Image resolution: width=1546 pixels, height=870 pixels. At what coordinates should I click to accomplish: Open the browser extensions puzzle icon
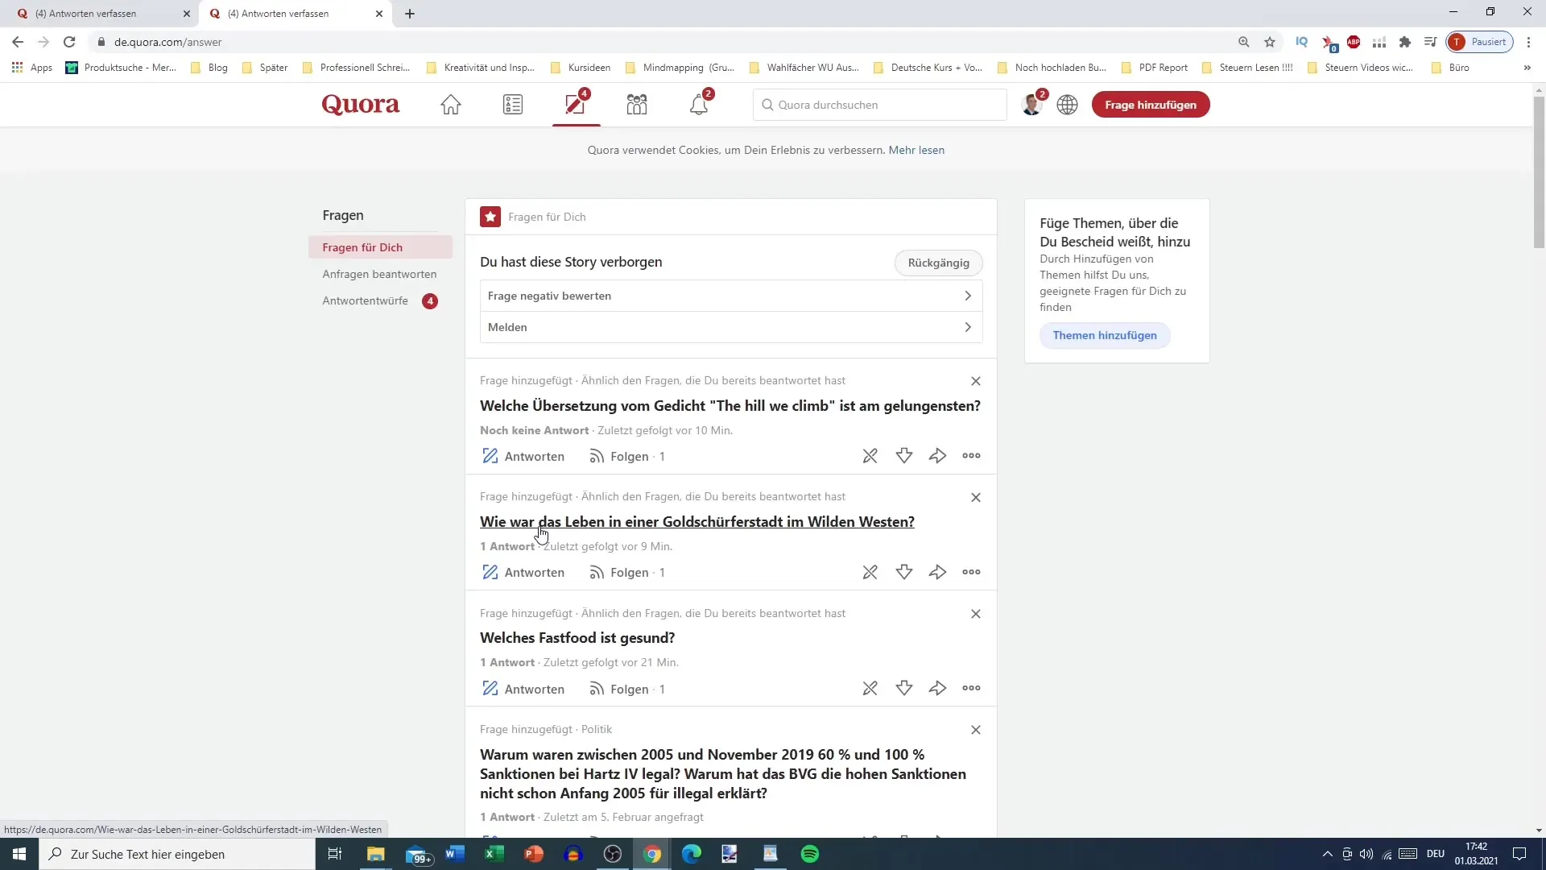(1405, 42)
